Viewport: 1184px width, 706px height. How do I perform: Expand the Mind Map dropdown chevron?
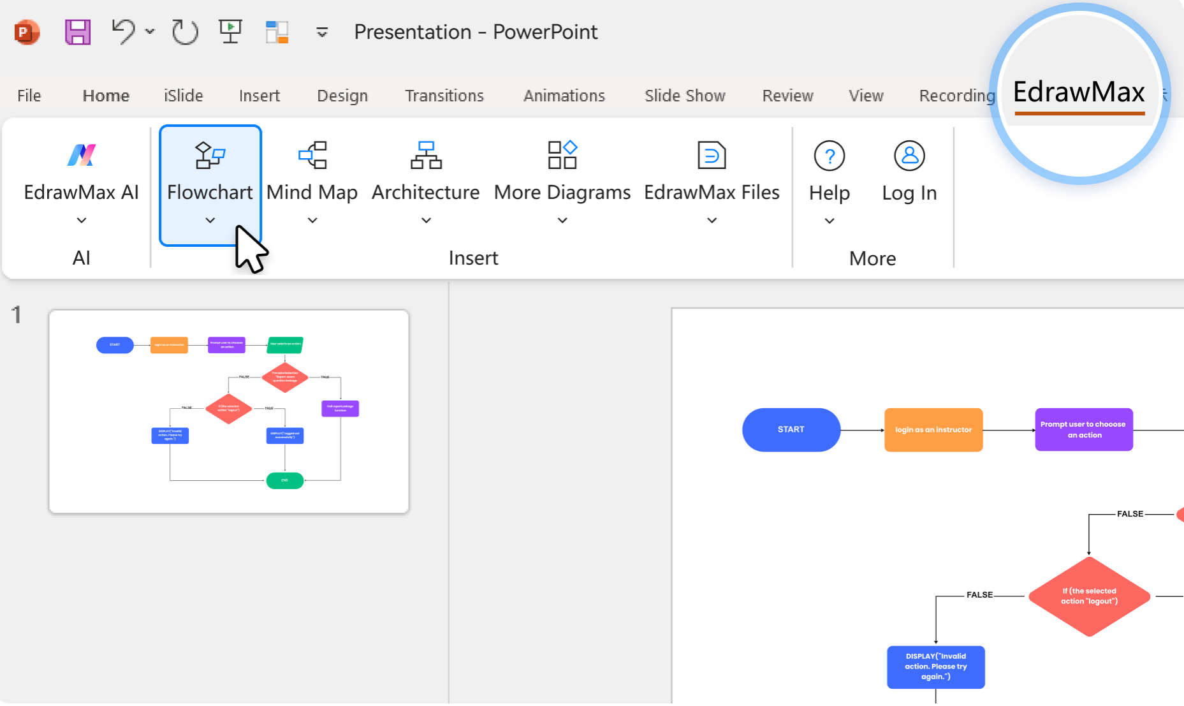(x=312, y=220)
